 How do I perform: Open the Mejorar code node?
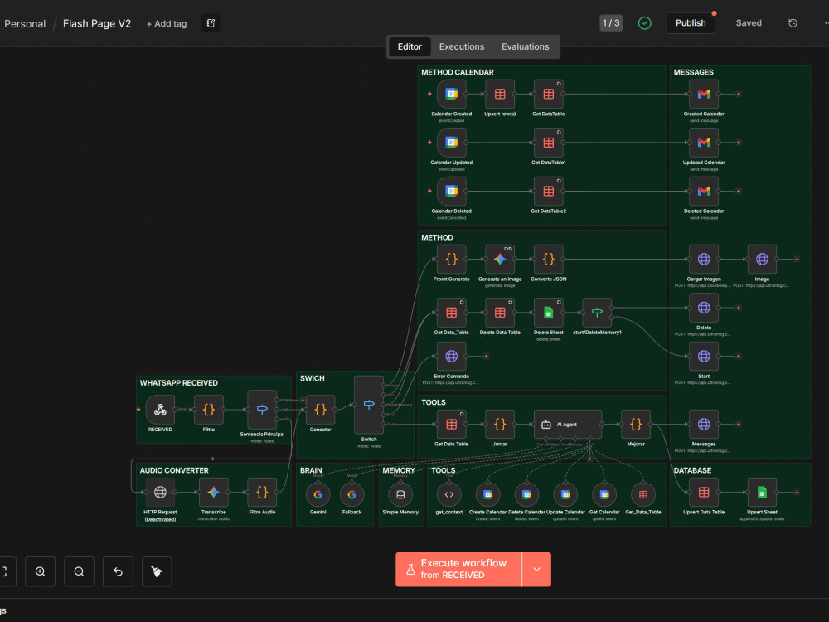(x=636, y=425)
